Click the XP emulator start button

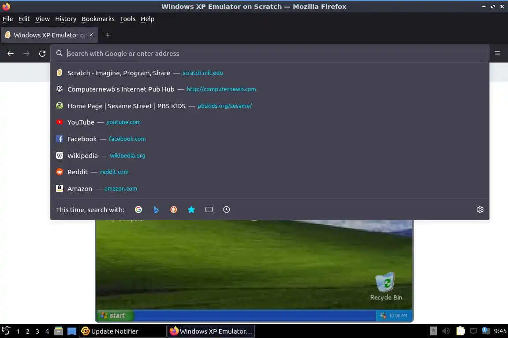click(115, 316)
